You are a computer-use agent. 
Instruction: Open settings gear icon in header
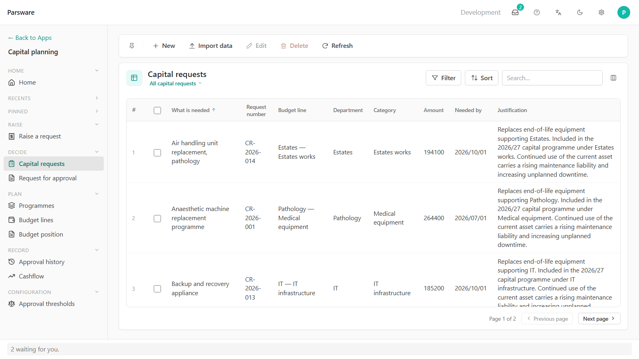[x=601, y=12]
